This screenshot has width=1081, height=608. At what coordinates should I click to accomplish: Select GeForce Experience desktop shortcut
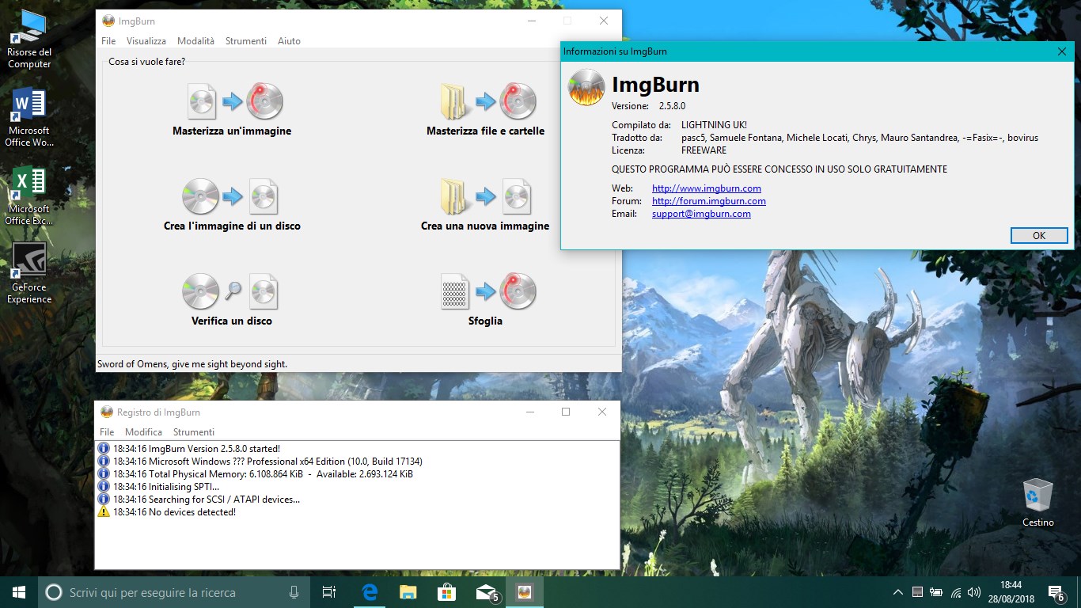(x=29, y=274)
